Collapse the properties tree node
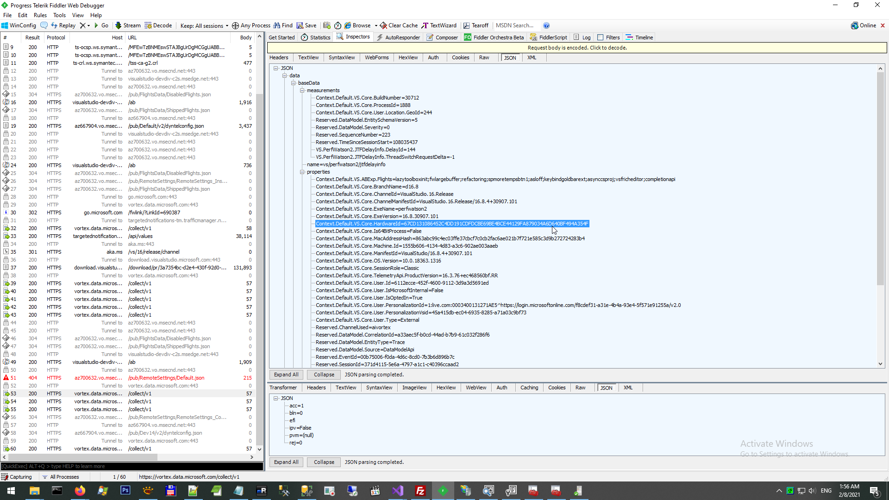This screenshot has width=889, height=500. (x=302, y=172)
